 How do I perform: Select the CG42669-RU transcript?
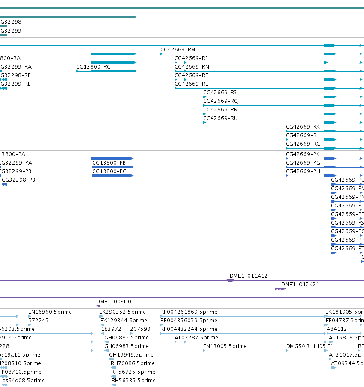click(x=220, y=118)
